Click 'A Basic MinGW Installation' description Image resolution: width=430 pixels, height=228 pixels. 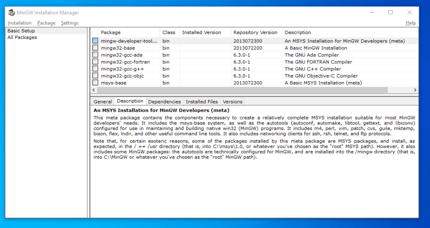click(x=316, y=48)
